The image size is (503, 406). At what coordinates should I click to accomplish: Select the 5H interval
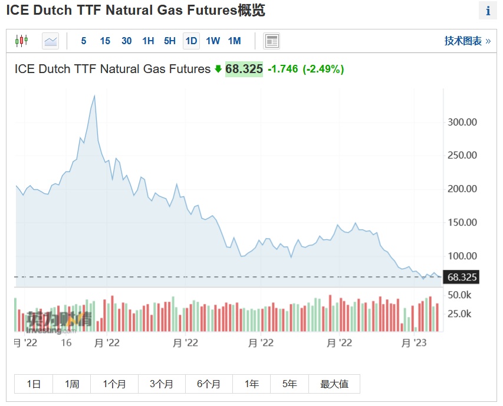click(x=170, y=41)
